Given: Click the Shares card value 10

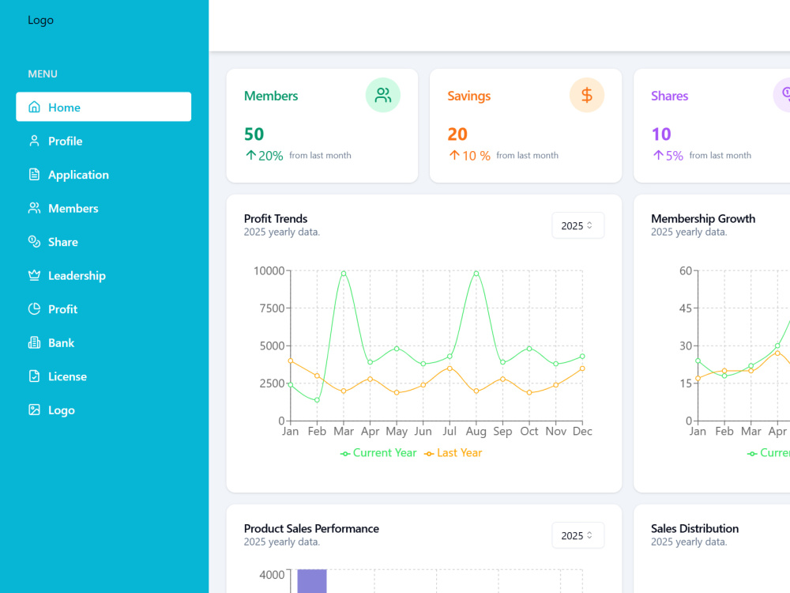Looking at the screenshot, I should tap(661, 134).
